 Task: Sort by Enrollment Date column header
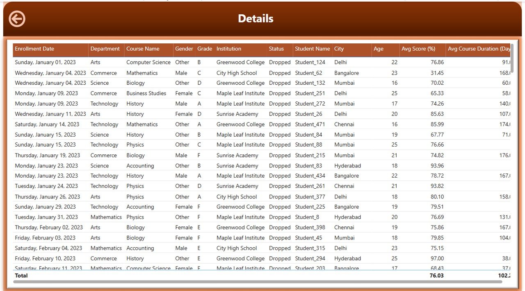[x=50, y=49]
